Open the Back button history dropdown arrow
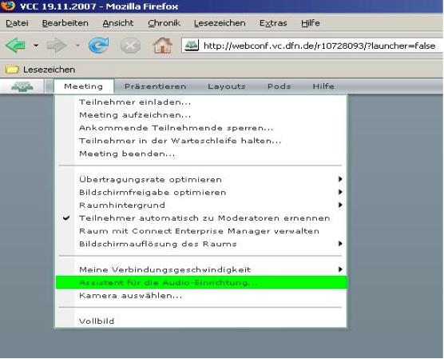 (36, 46)
